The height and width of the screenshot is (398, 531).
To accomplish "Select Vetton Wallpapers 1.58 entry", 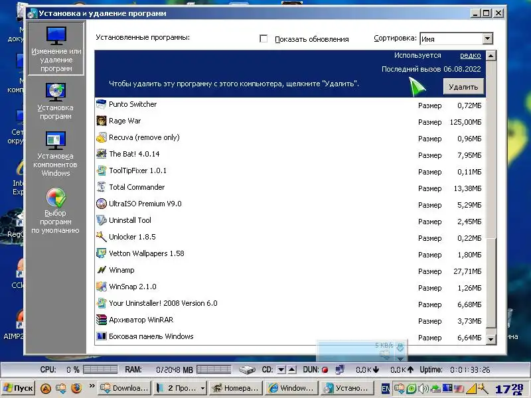I will [147, 253].
